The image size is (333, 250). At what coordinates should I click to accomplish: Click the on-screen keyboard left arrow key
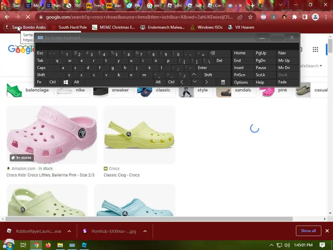click(182, 82)
